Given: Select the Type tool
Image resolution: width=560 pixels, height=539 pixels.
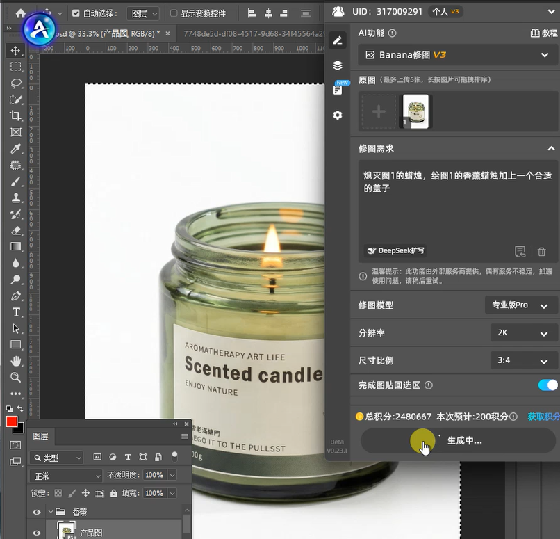Looking at the screenshot, I should [16, 312].
